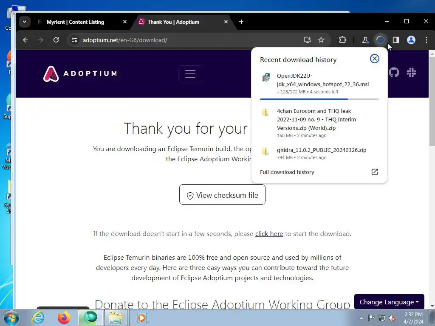Close the Thank You Adoptium tab

pos(226,22)
